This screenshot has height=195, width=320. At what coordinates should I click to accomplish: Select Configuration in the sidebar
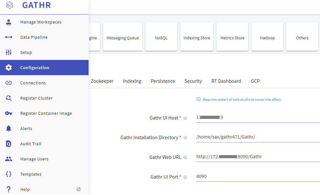tap(44, 68)
